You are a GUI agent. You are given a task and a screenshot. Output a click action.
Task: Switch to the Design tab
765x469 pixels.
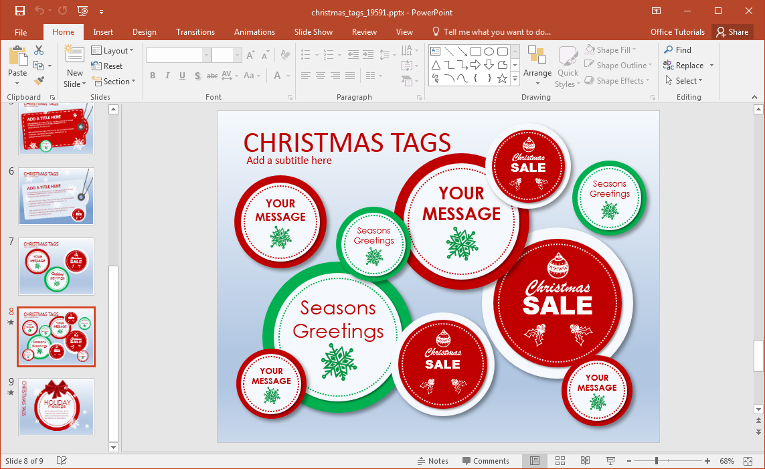point(145,32)
